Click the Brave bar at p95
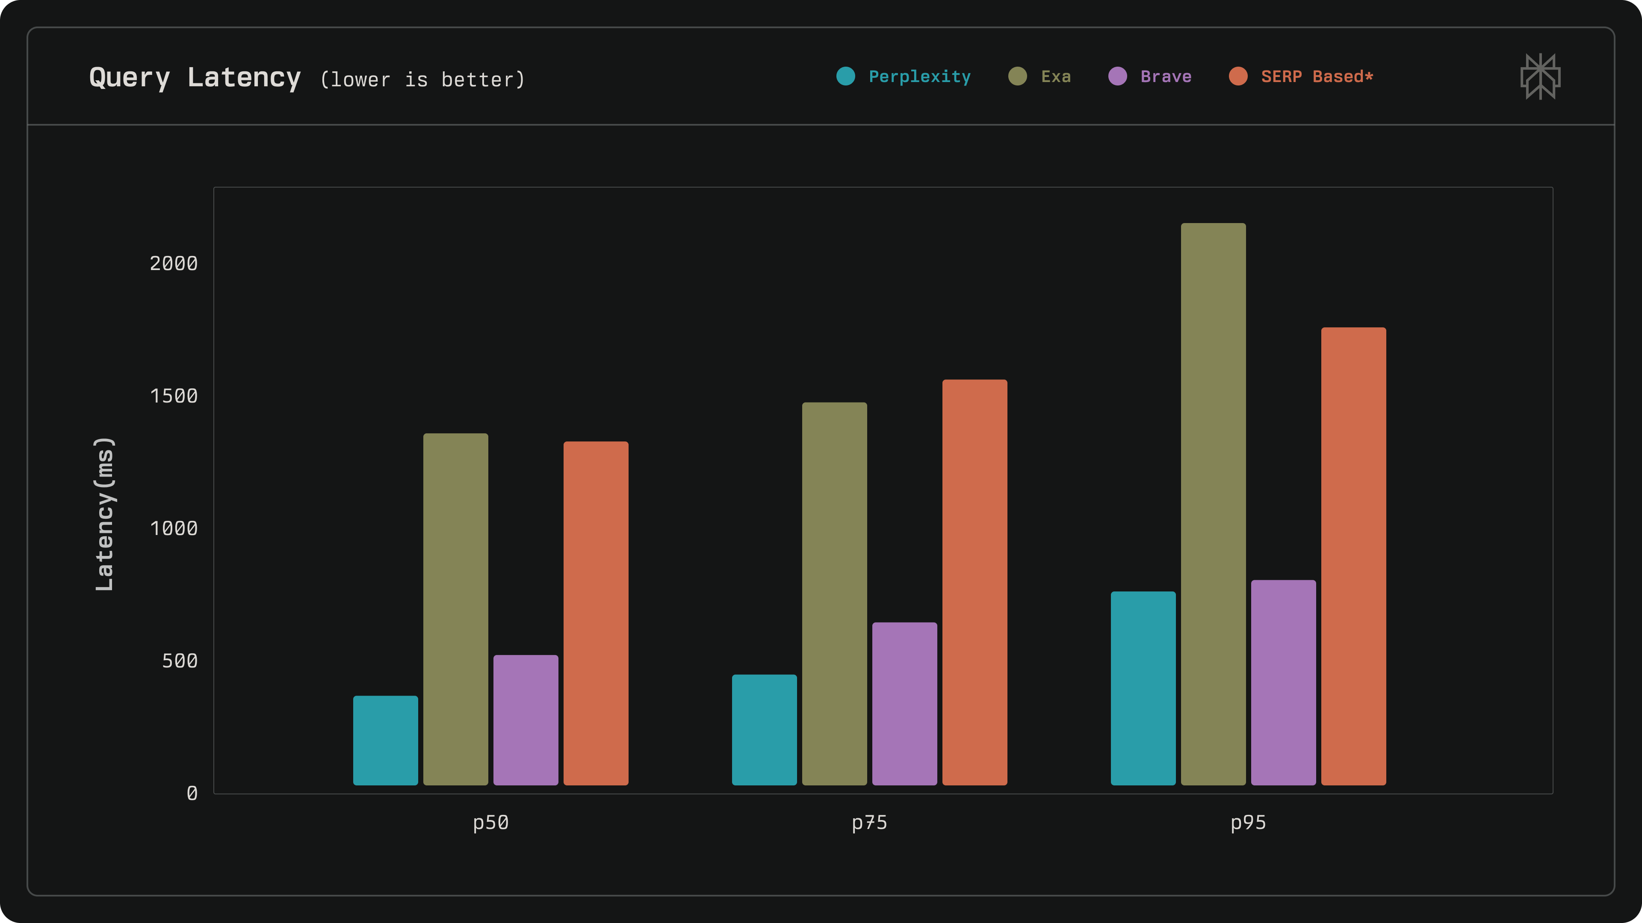The height and width of the screenshot is (923, 1642). click(1283, 682)
